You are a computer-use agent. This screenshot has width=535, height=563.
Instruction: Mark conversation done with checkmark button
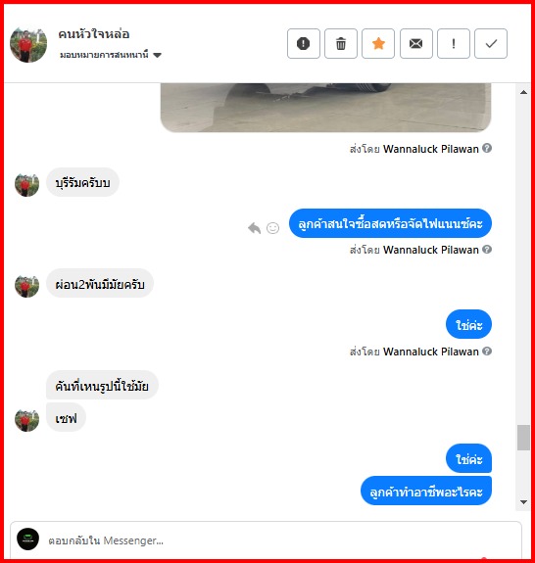[x=491, y=43]
